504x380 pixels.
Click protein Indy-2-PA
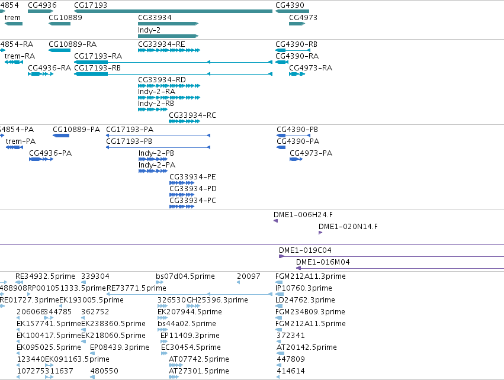pyautogui.click(x=153, y=171)
